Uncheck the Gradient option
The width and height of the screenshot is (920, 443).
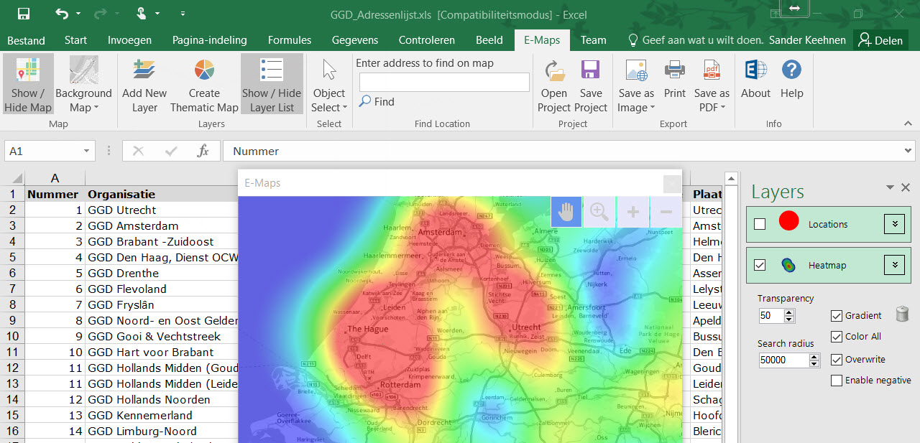coord(837,315)
